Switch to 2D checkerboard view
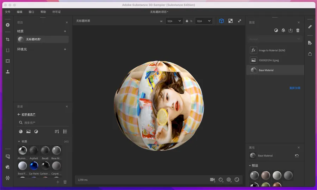The width and height of the screenshot is (317, 190). coord(230,21)
